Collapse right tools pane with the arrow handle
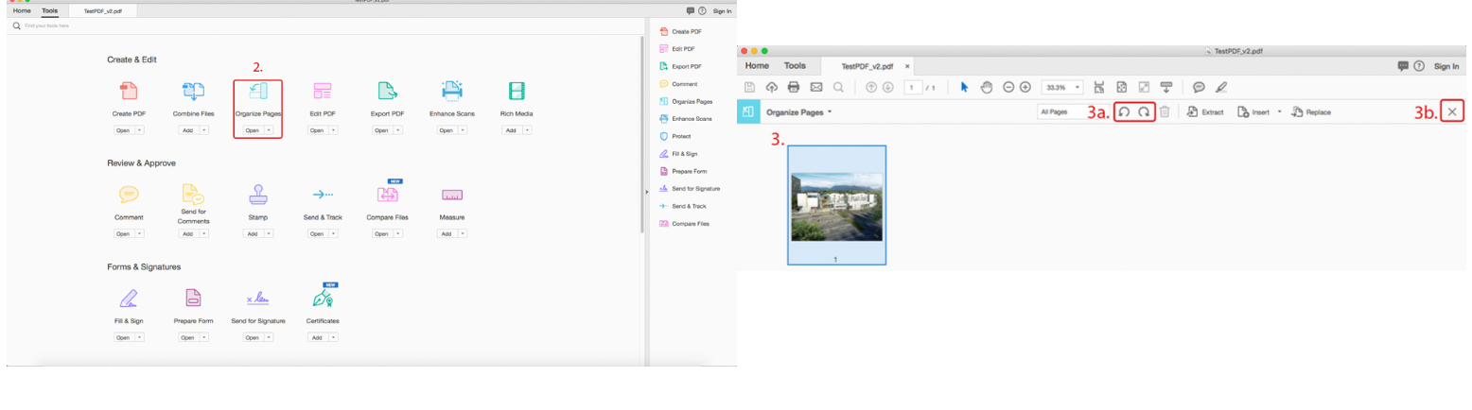 [x=646, y=192]
